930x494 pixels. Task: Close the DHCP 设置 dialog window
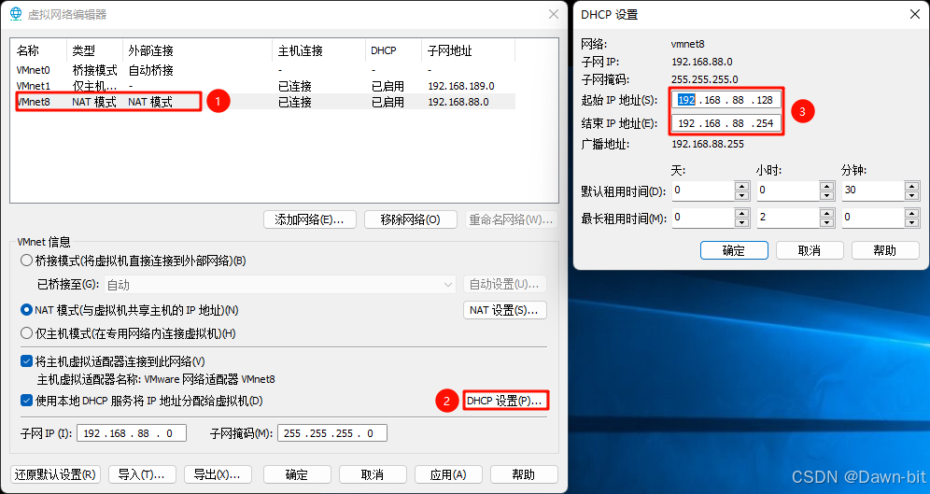pyautogui.click(x=915, y=15)
